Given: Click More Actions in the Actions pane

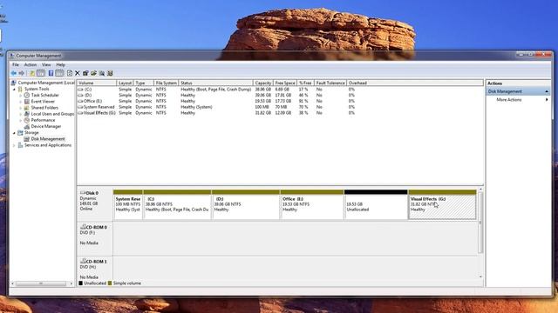Looking at the screenshot, I should coord(509,100).
